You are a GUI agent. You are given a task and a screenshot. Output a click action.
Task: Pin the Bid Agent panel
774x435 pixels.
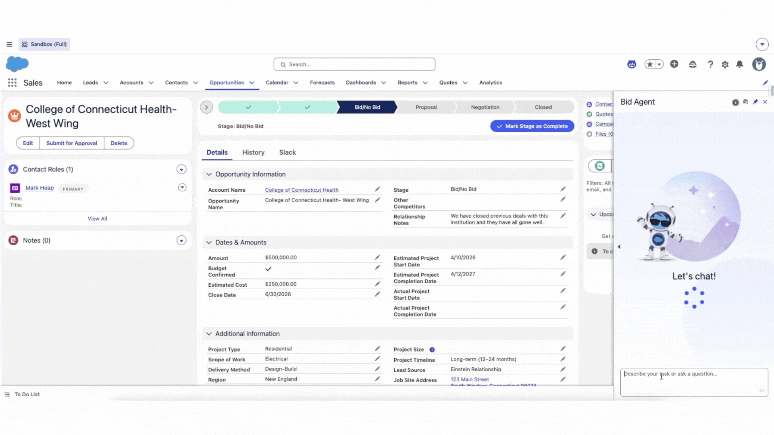tap(755, 102)
